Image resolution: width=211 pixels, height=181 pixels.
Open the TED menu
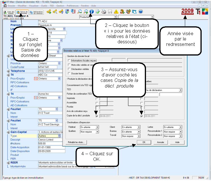[x=52, y=5]
